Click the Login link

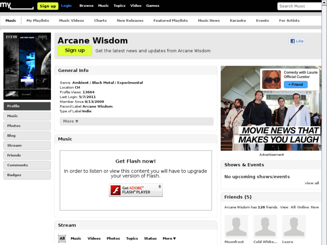pos(66,6)
